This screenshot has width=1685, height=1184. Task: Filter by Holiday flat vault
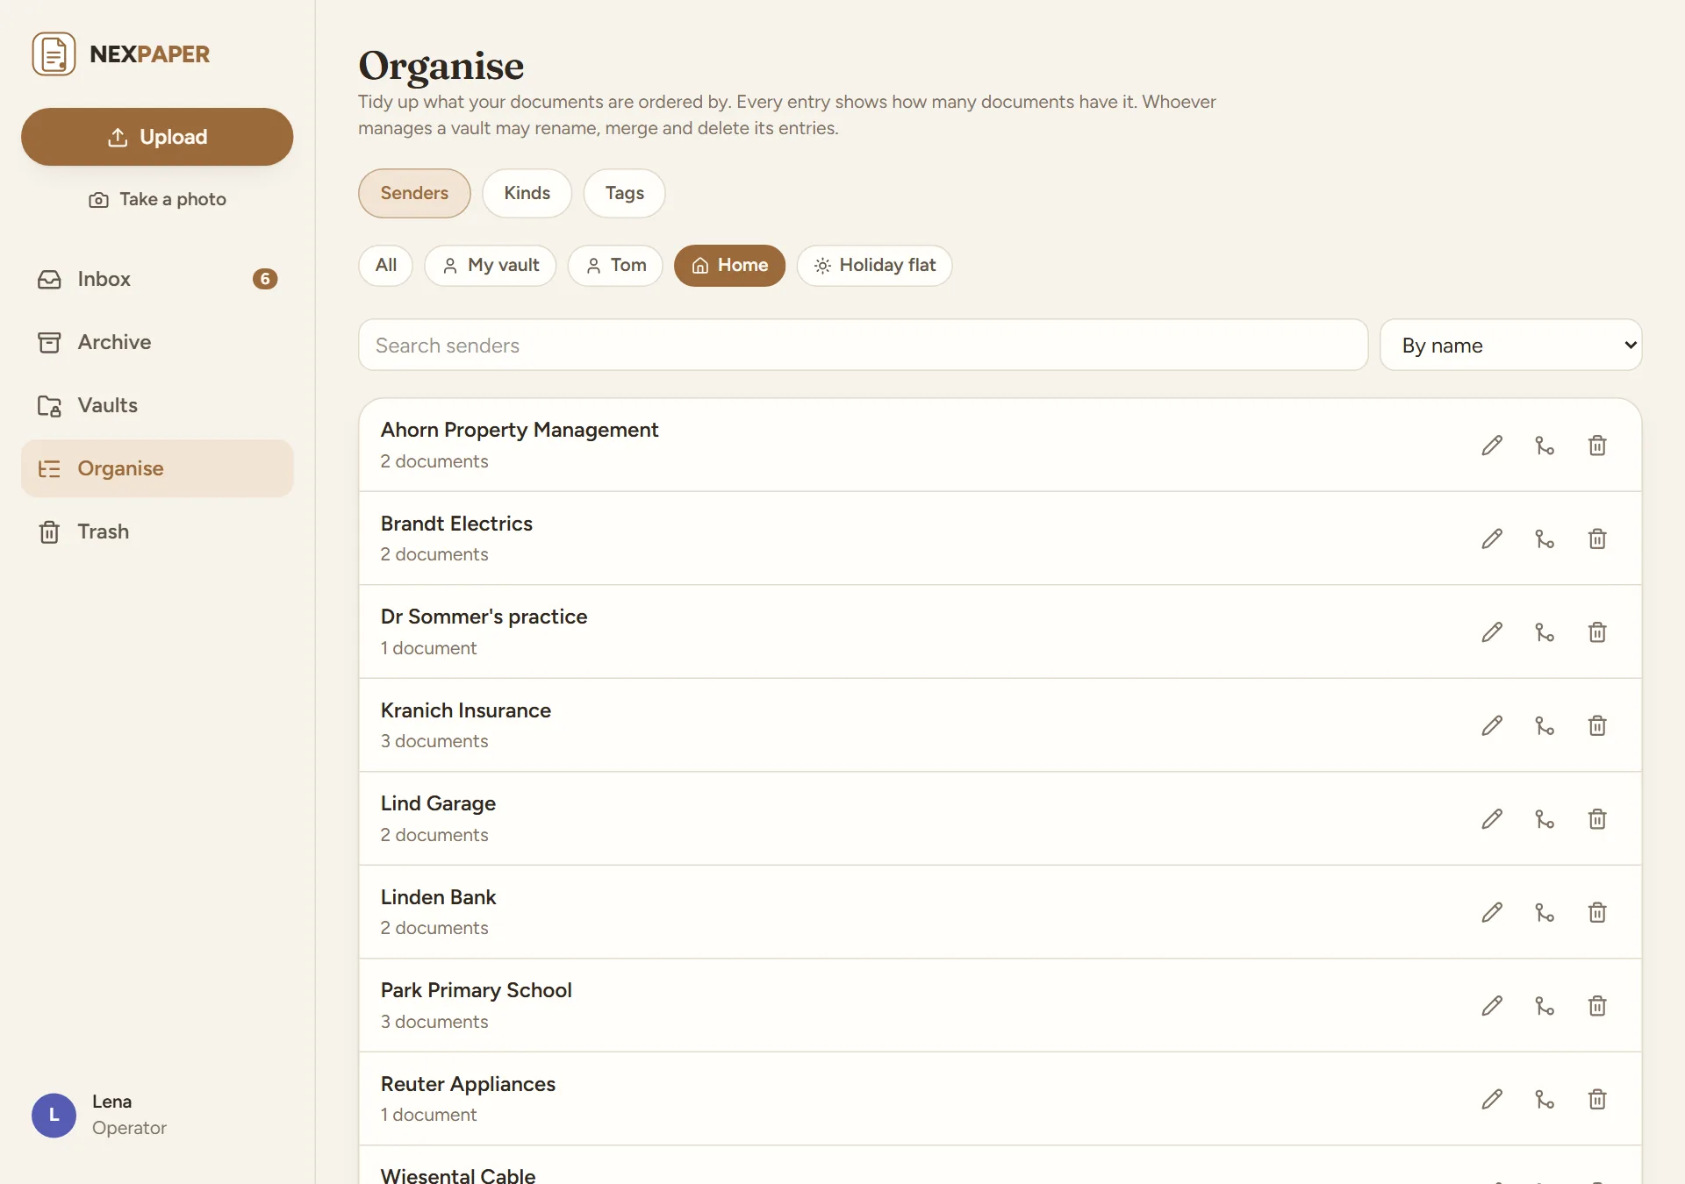pyautogui.click(x=874, y=265)
